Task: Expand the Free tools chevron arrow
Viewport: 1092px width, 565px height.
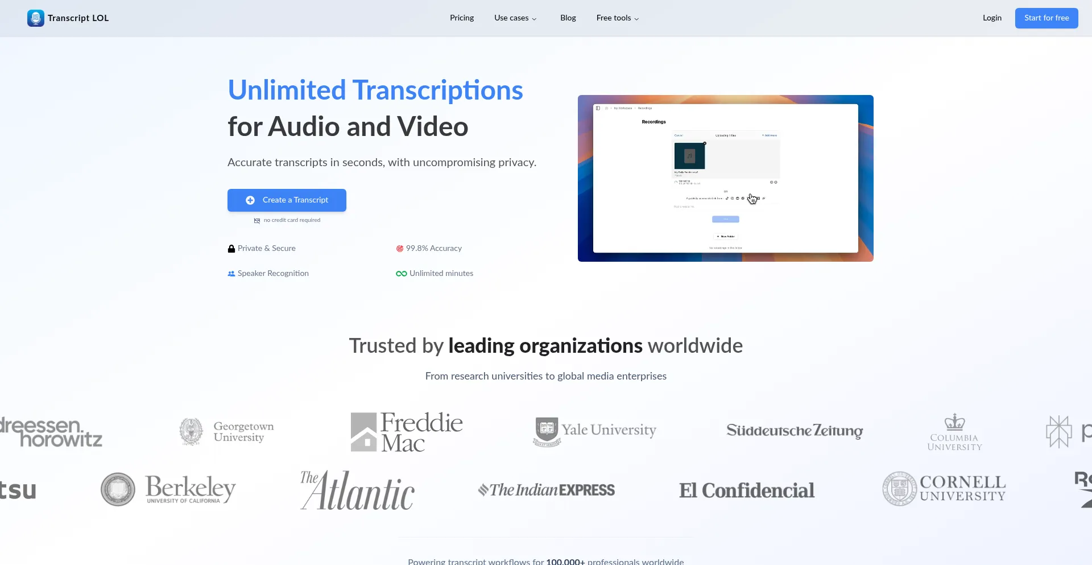Action: click(636, 19)
